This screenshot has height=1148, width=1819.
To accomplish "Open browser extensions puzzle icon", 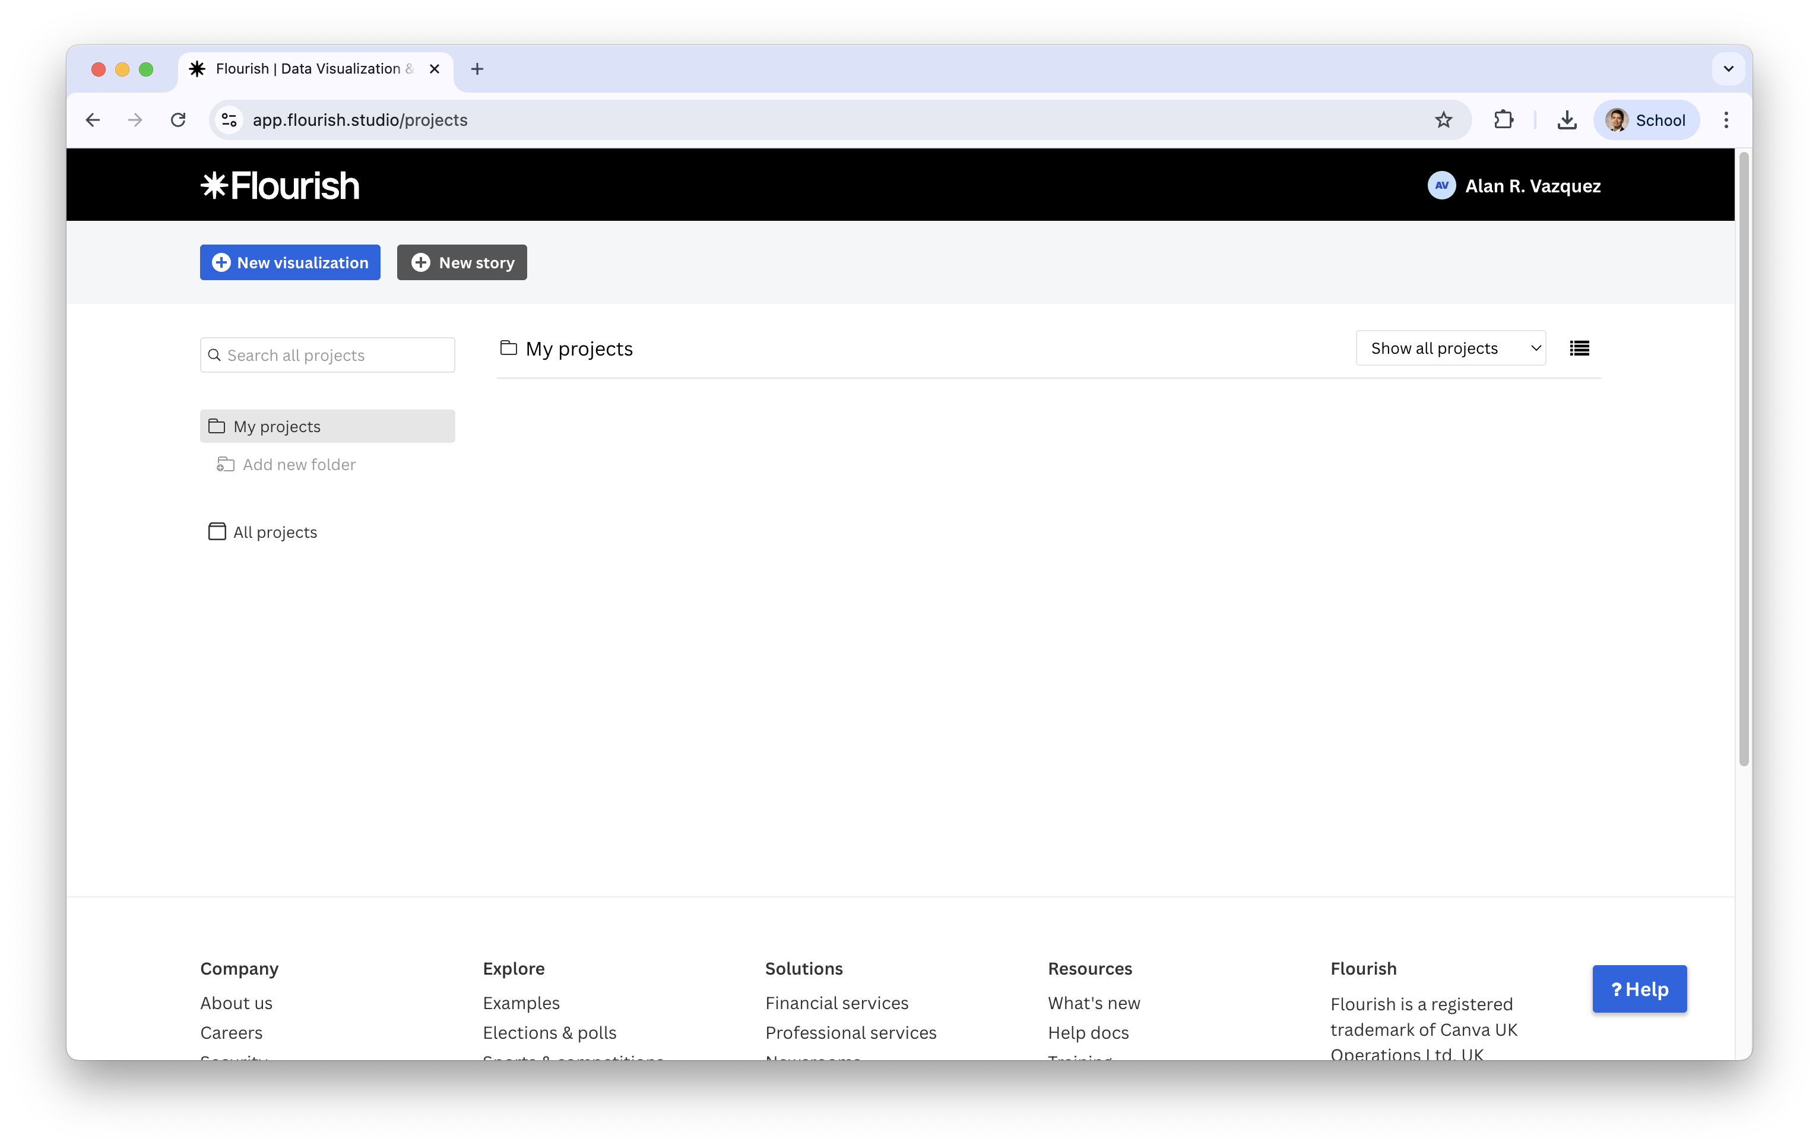I will (1503, 120).
